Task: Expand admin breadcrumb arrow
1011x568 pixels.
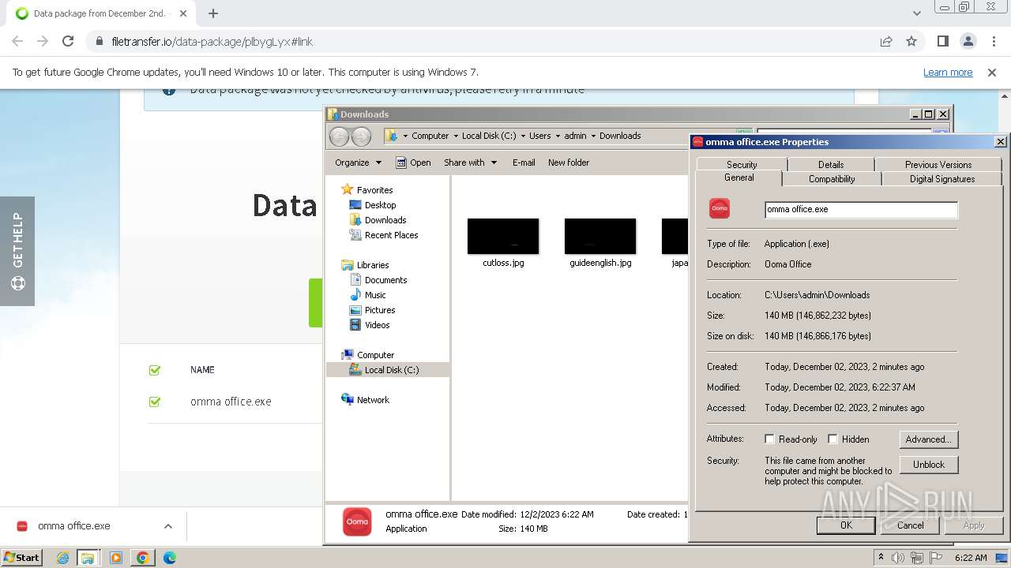Action: pyautogui.click(x=593, y=136)
